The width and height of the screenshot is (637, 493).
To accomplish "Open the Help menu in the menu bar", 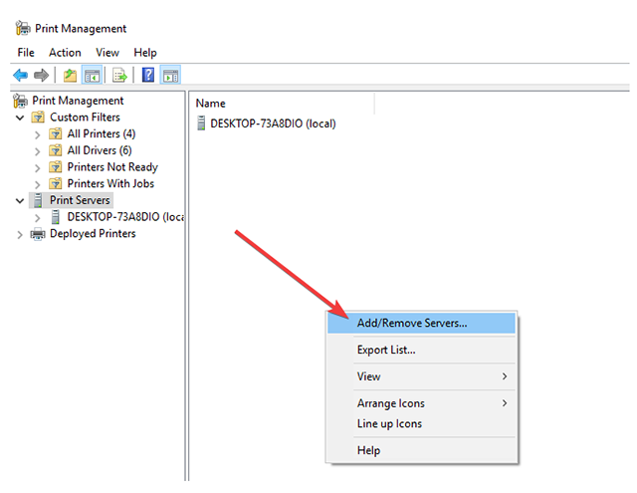I will point(145,53).
